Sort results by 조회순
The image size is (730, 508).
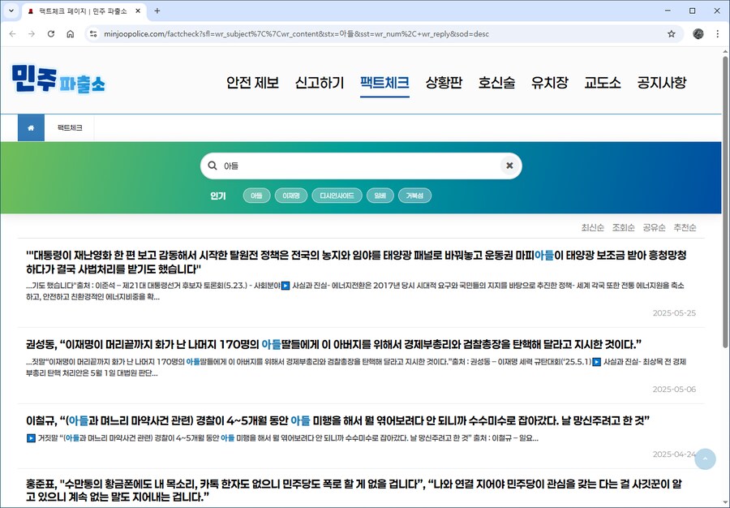(x=622, y=227)
